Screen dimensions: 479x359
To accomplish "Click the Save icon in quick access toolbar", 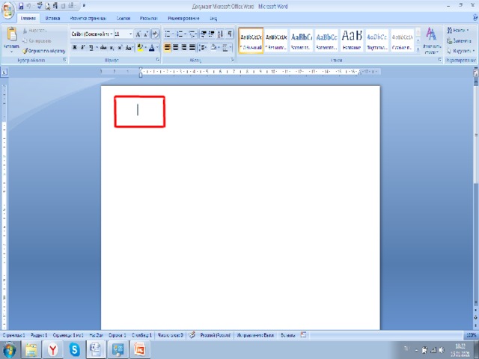I will tap(19, 5).
